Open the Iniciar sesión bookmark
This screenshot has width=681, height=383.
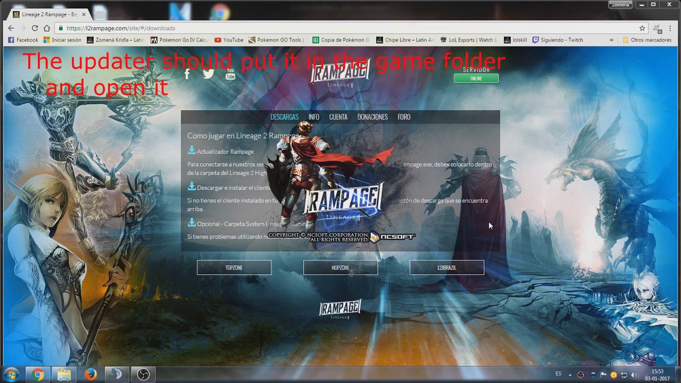[x=62, y=40]
